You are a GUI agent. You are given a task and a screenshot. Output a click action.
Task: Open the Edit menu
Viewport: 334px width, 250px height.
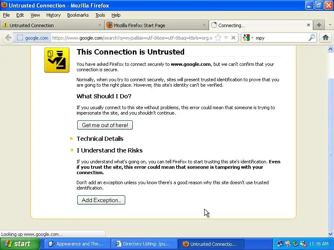click(x=20, y=15)
